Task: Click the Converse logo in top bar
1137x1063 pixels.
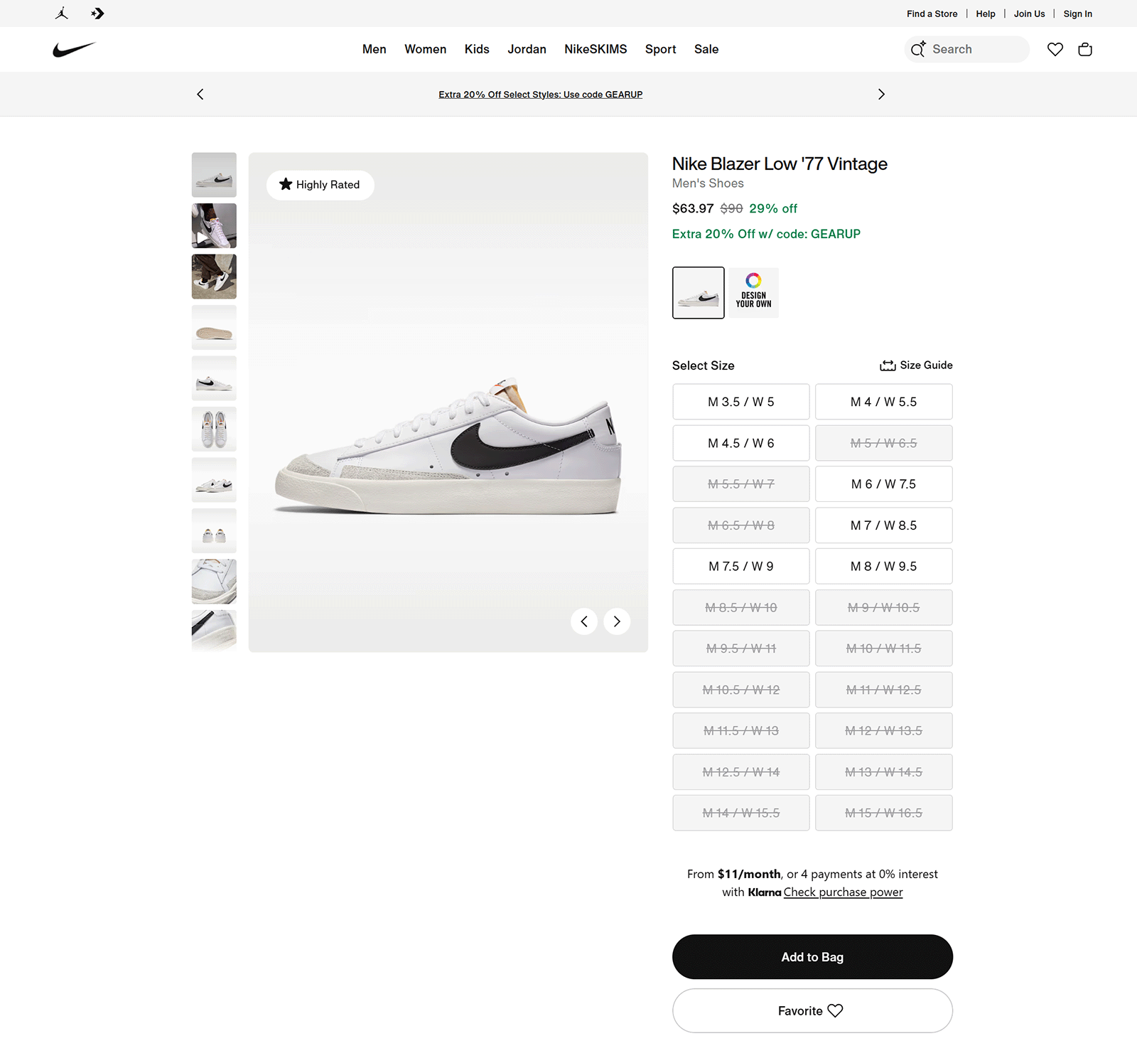Action: (x=98, y=13)
